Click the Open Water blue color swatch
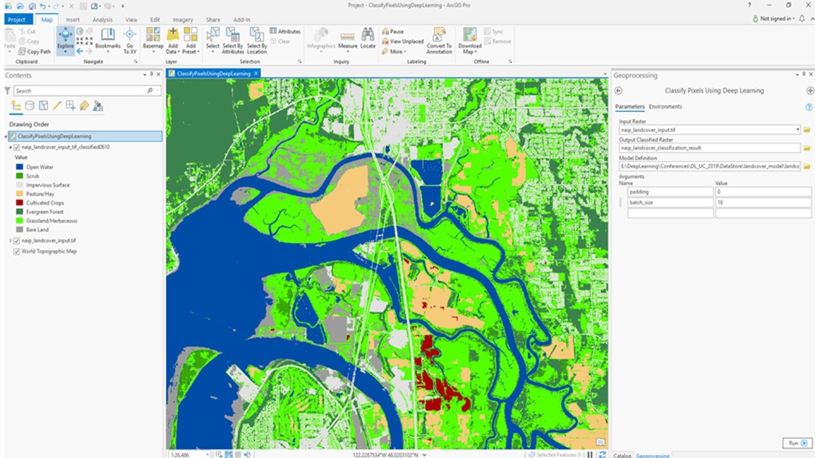 pyautogui.click(x=20, y=167)
